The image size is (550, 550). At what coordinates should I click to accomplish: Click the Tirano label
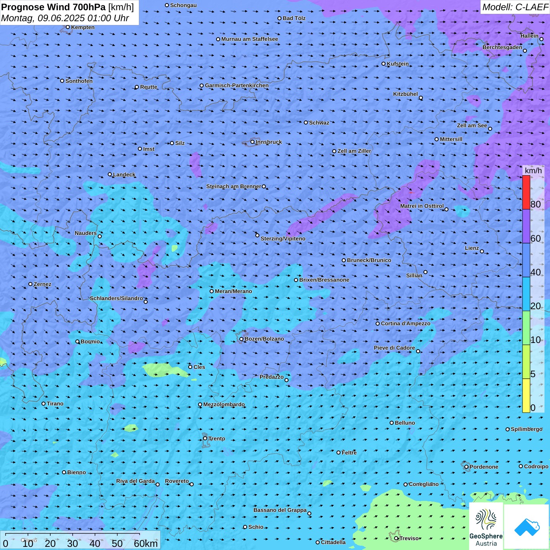click(x=55, y=403)
